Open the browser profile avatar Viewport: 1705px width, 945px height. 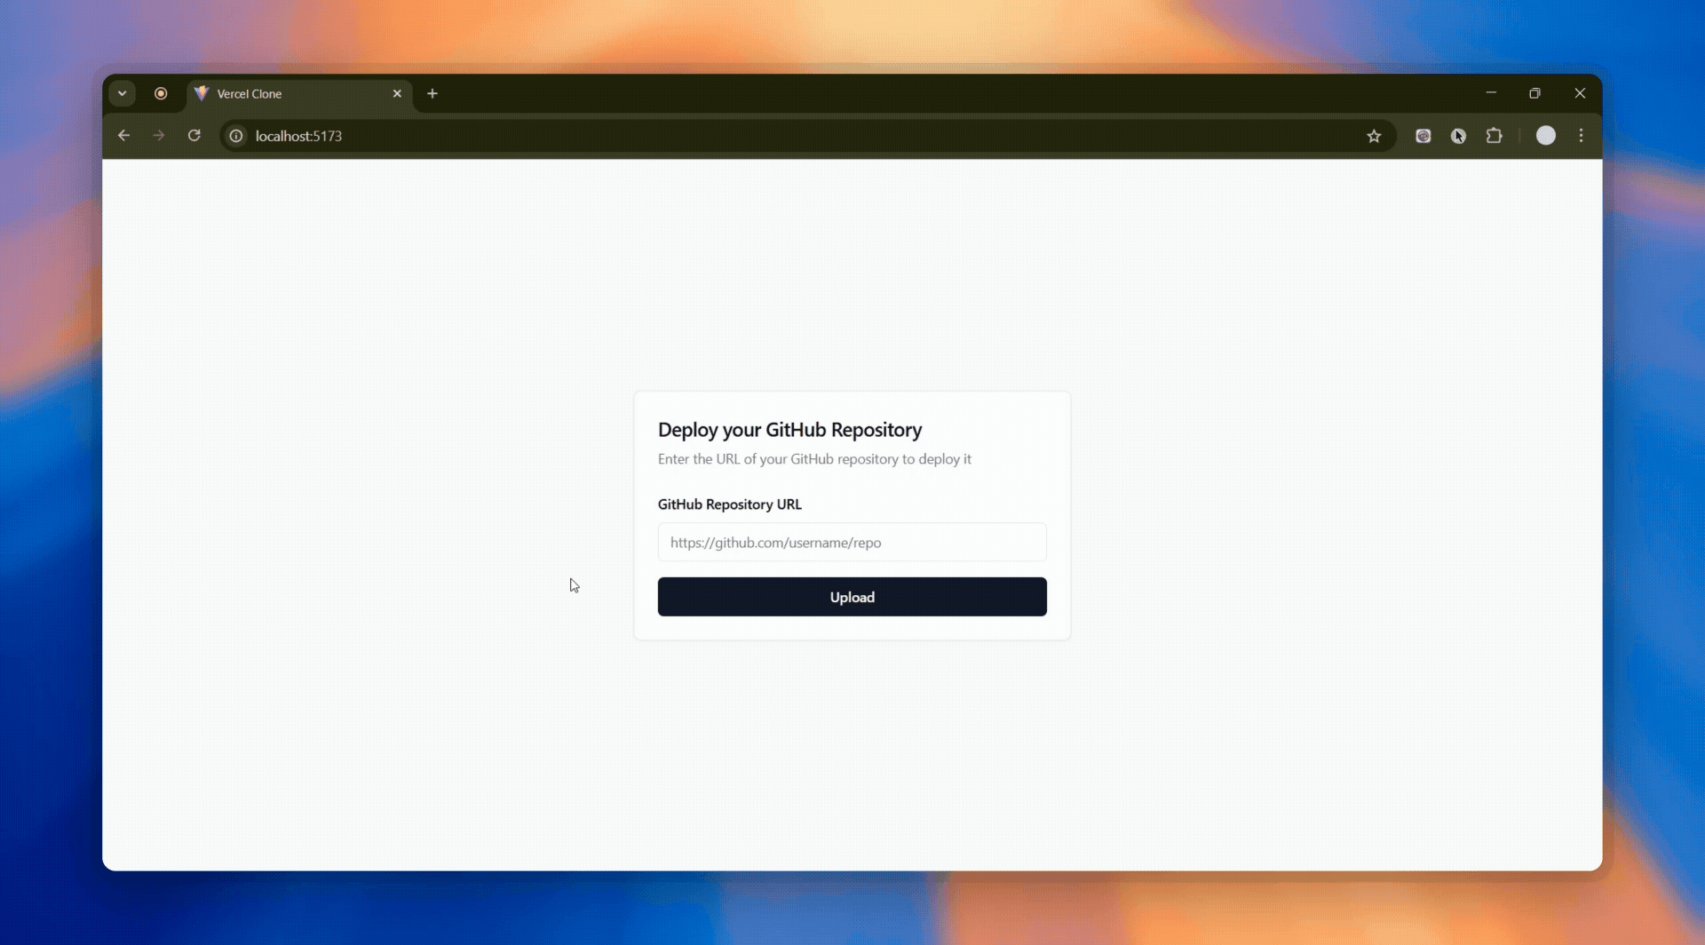click(1546, 135)
